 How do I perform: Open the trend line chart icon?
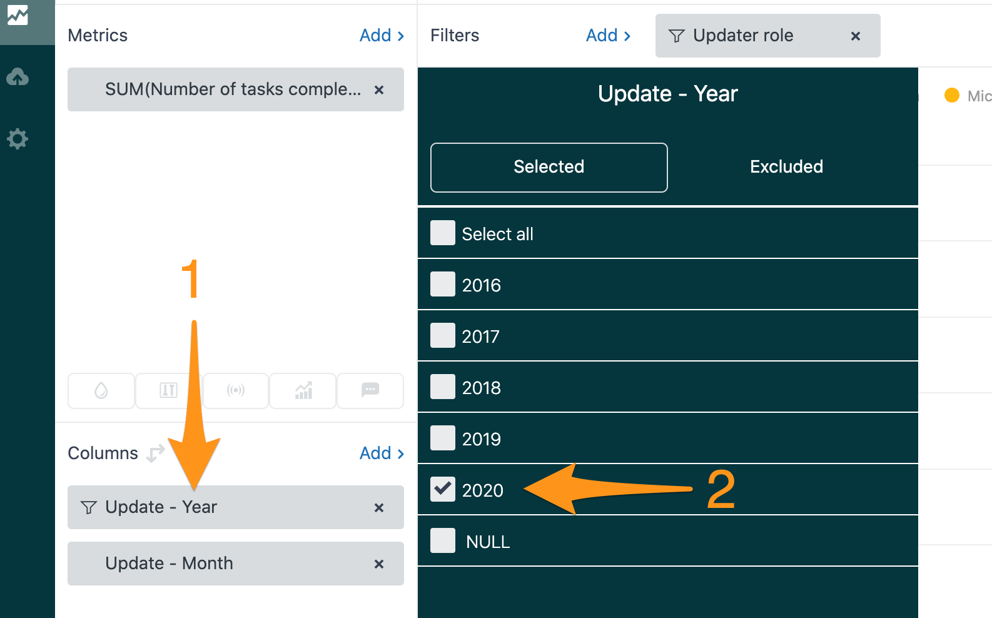pos(303,391)
